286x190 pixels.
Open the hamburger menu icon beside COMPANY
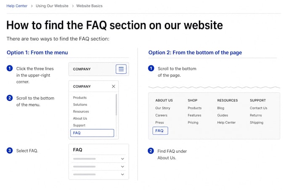click(x=121, y=69)
